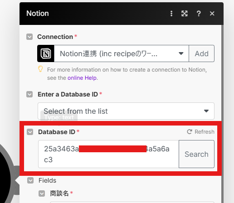This screenshot has width=234, height=203.
Task: Collapse the Fields section
Action: click(x=30, y=180)
